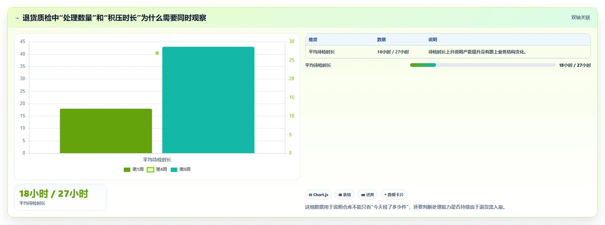Click the 说明 column header
The image size is (605, 225).
[432, 40]
